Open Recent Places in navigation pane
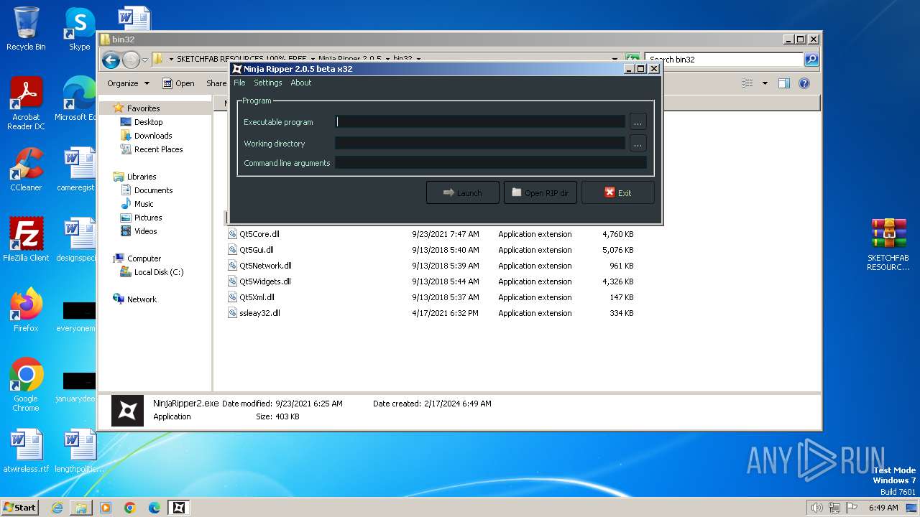This screenshot has height=517, width=920. click(x=158, y=149)
